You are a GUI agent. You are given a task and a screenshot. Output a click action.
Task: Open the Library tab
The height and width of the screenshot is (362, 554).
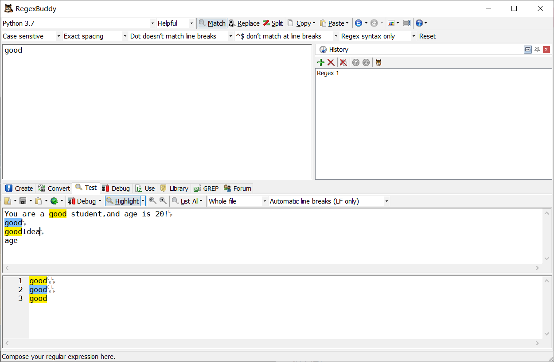tap(174, 188)
